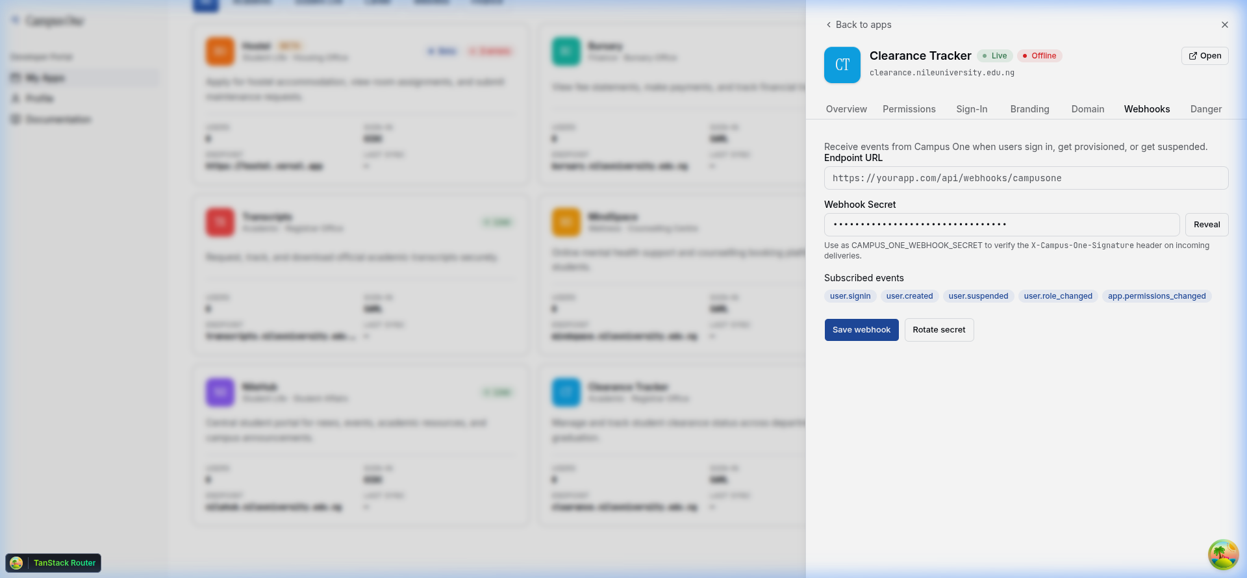
Task: Click clearance.nileuniversity.edu.ng domain text
Action: tap(942, 73)
